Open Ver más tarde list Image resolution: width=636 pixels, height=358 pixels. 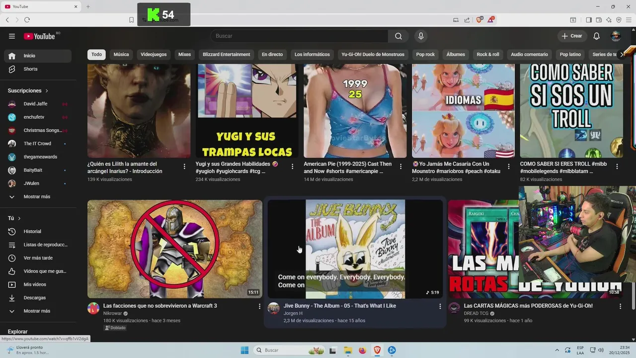38,258
